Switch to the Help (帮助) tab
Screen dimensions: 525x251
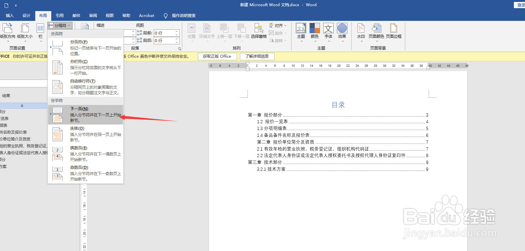pyautogui.click(x=126, y=15)
